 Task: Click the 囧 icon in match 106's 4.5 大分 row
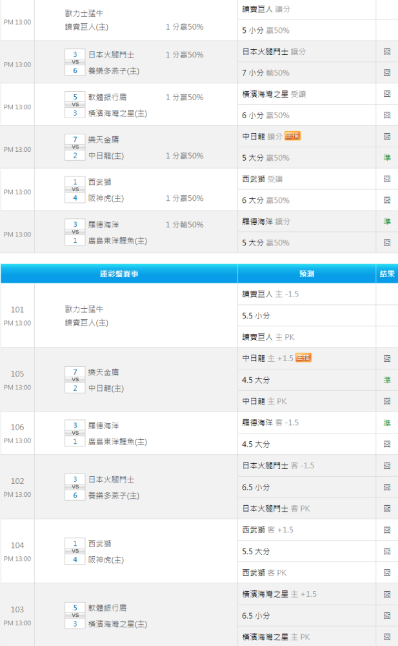[x=387, y=444]
